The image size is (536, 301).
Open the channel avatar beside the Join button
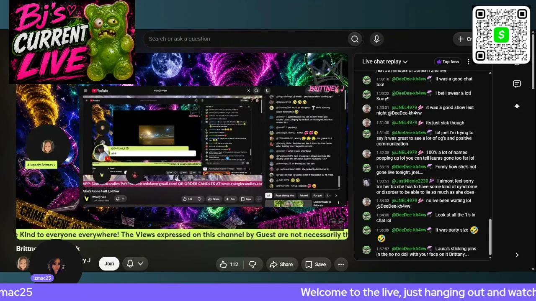[x=23, y=263]
